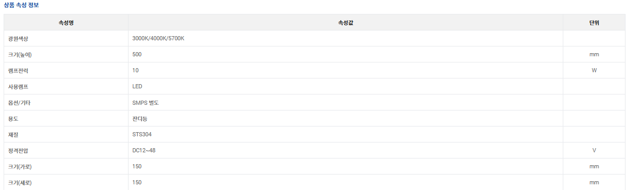
Task: Click the 크기(높이) attribute name
Action: click(20, 55)
